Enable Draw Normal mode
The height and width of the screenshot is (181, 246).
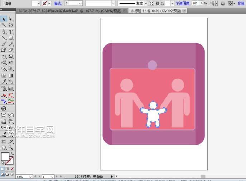(x=3, y=174)
